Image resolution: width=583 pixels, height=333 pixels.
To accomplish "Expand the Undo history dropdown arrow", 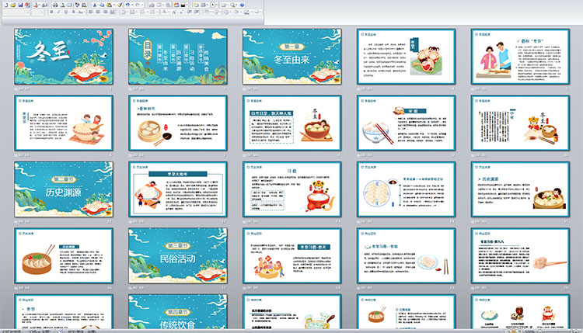I will [132, 5].
